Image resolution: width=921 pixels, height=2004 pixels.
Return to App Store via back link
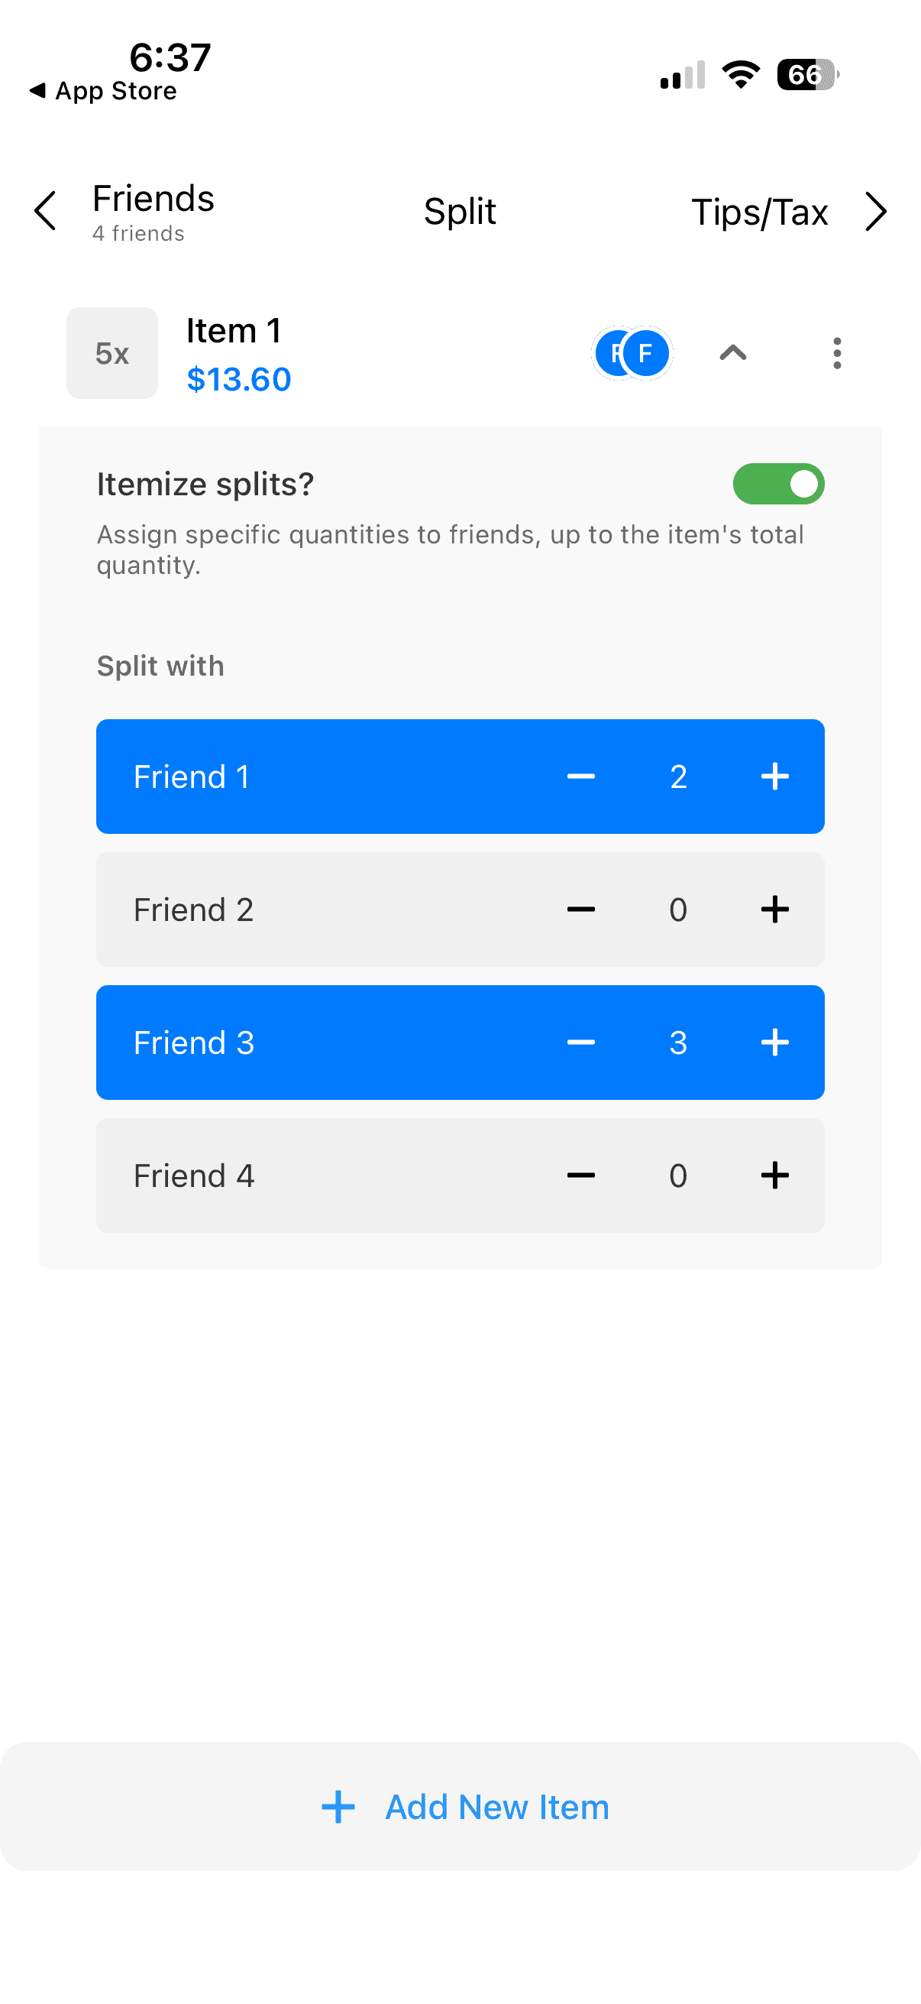(x=103, y=91)
